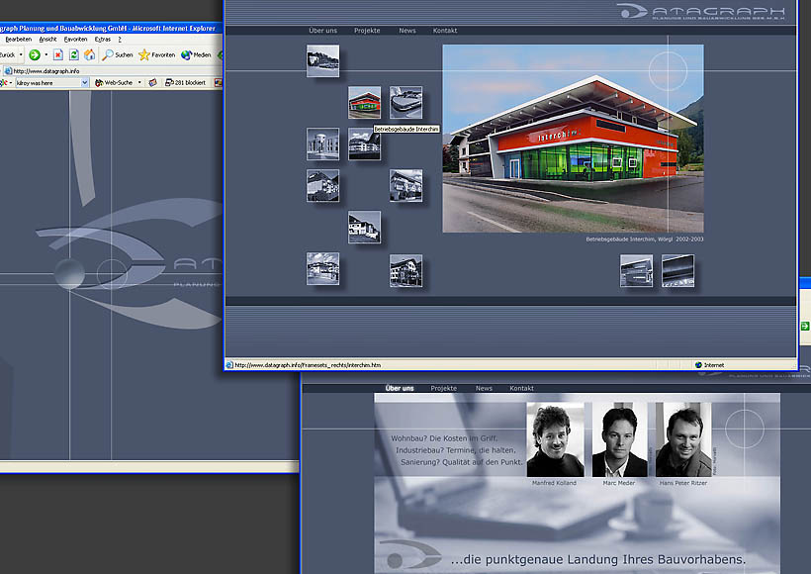Select the red Interchim building thumbnail

pos(364,102)
